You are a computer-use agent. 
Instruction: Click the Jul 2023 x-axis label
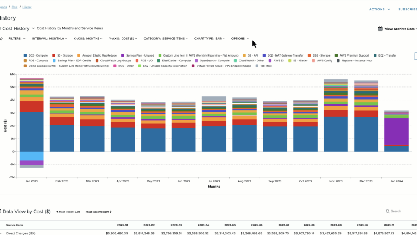click(214, 181)
